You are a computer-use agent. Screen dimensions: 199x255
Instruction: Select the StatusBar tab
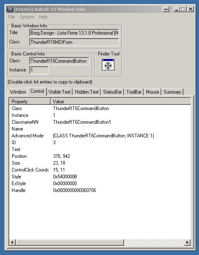112,92
